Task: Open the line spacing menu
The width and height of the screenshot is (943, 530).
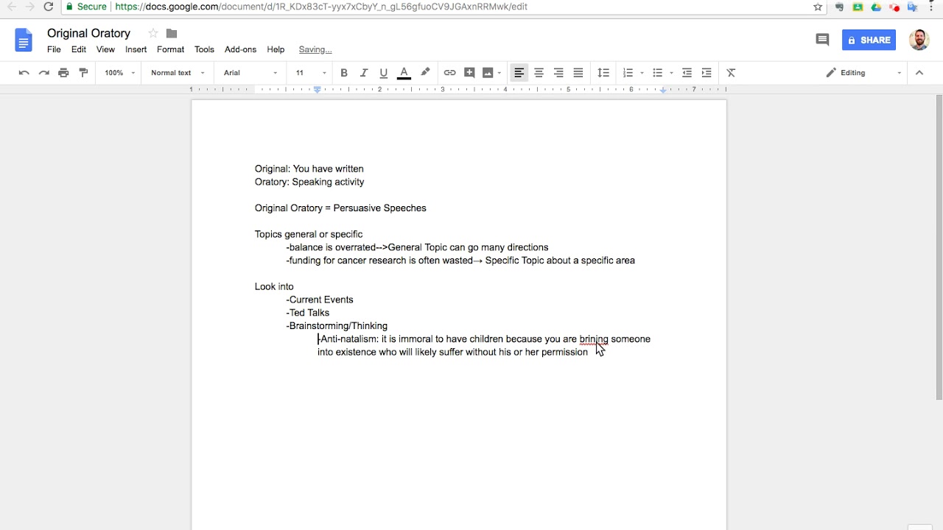Action: 603,73
